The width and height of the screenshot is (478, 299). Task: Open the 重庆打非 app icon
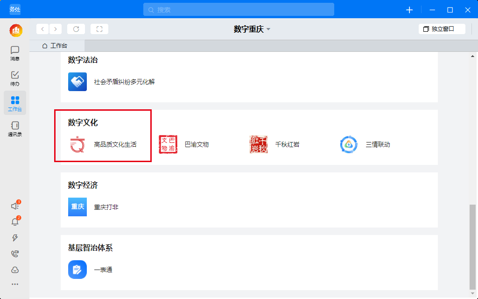click(77, 207)
